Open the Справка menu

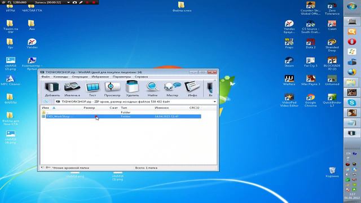point(141,77)
